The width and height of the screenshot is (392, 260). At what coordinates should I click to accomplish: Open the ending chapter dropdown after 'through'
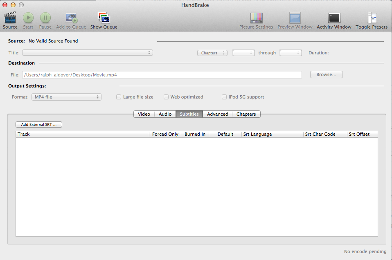[291, 53]
